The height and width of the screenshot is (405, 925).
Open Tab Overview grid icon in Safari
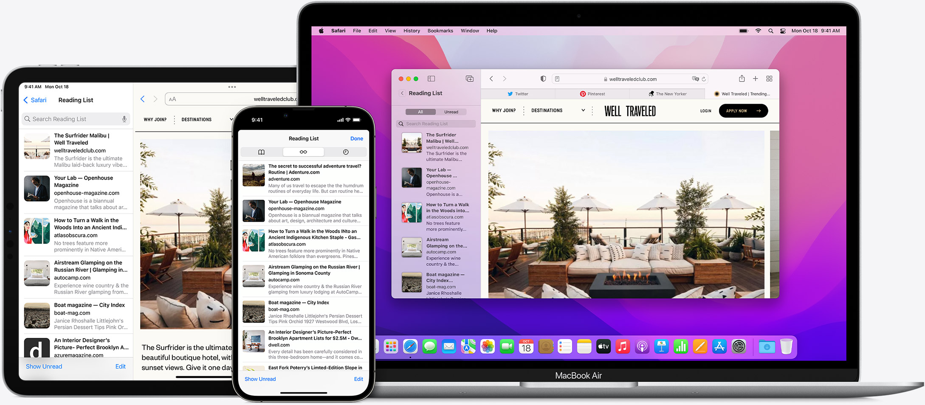tap(769, 79)
